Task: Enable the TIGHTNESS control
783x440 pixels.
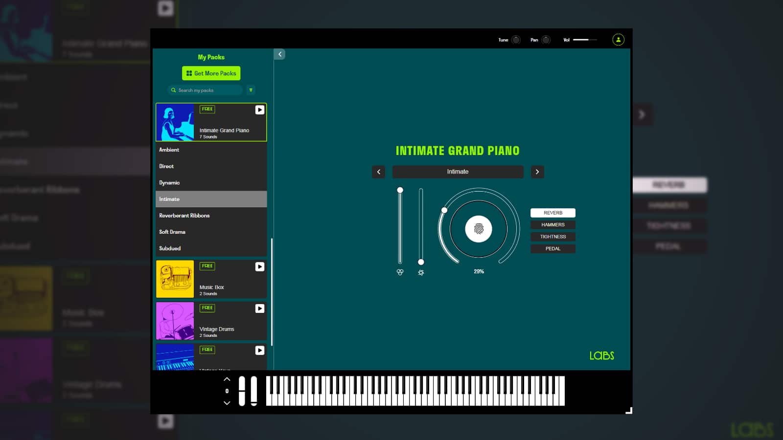Action: 553,237
